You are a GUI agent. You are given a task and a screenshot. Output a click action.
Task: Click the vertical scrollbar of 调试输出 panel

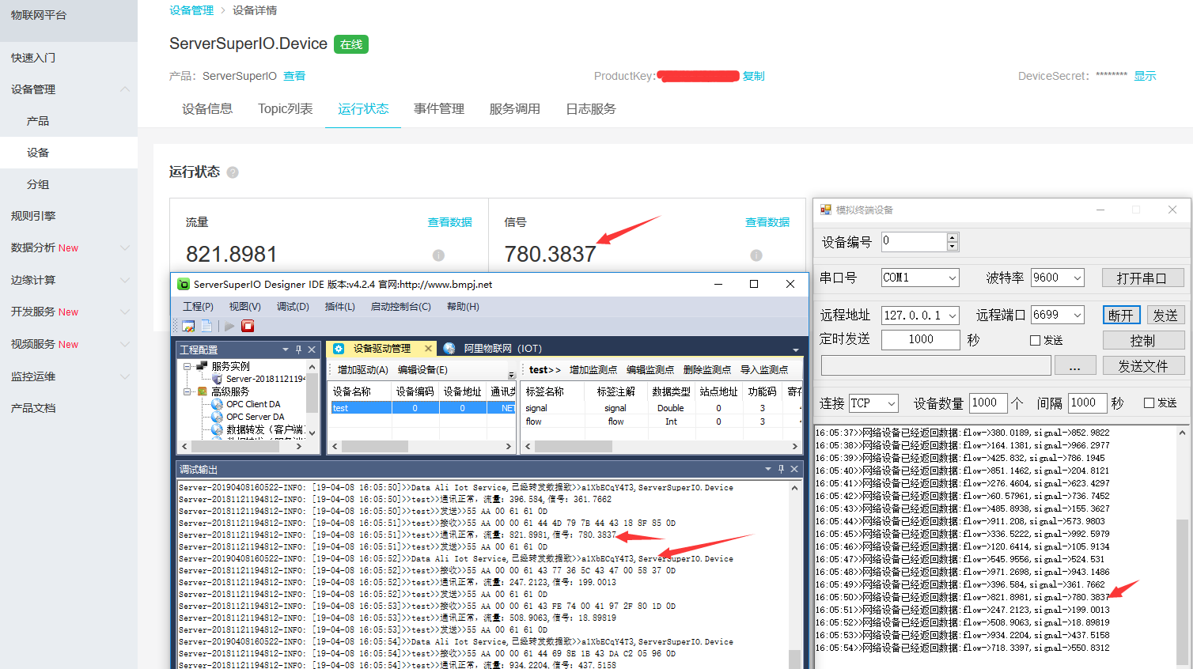click(x=794, y=576)
